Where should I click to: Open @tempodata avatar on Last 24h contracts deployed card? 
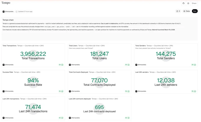(70, 118)
